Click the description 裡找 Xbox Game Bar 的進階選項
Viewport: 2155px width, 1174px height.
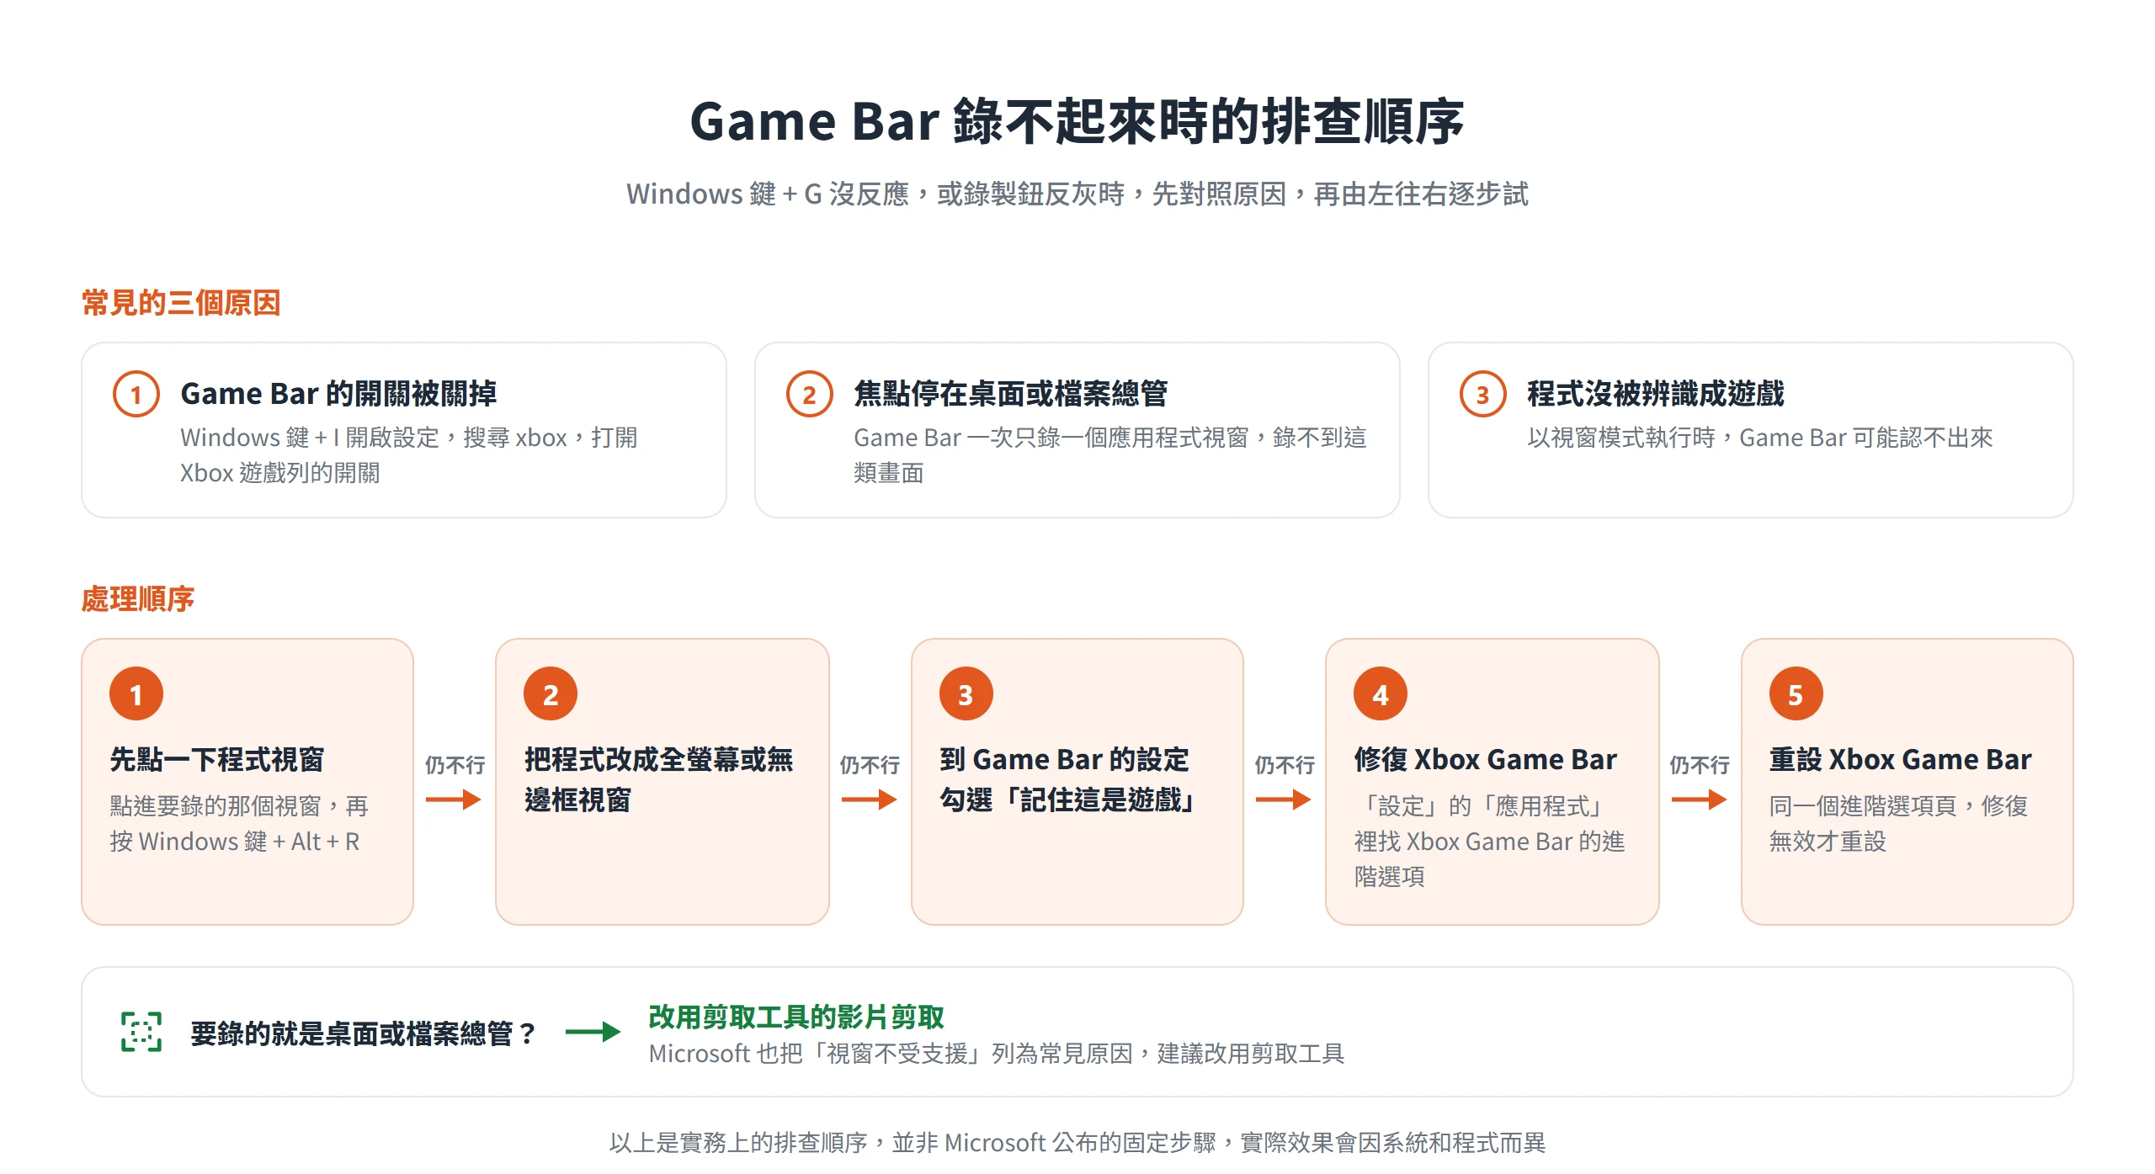click(x=1489, y=859)
